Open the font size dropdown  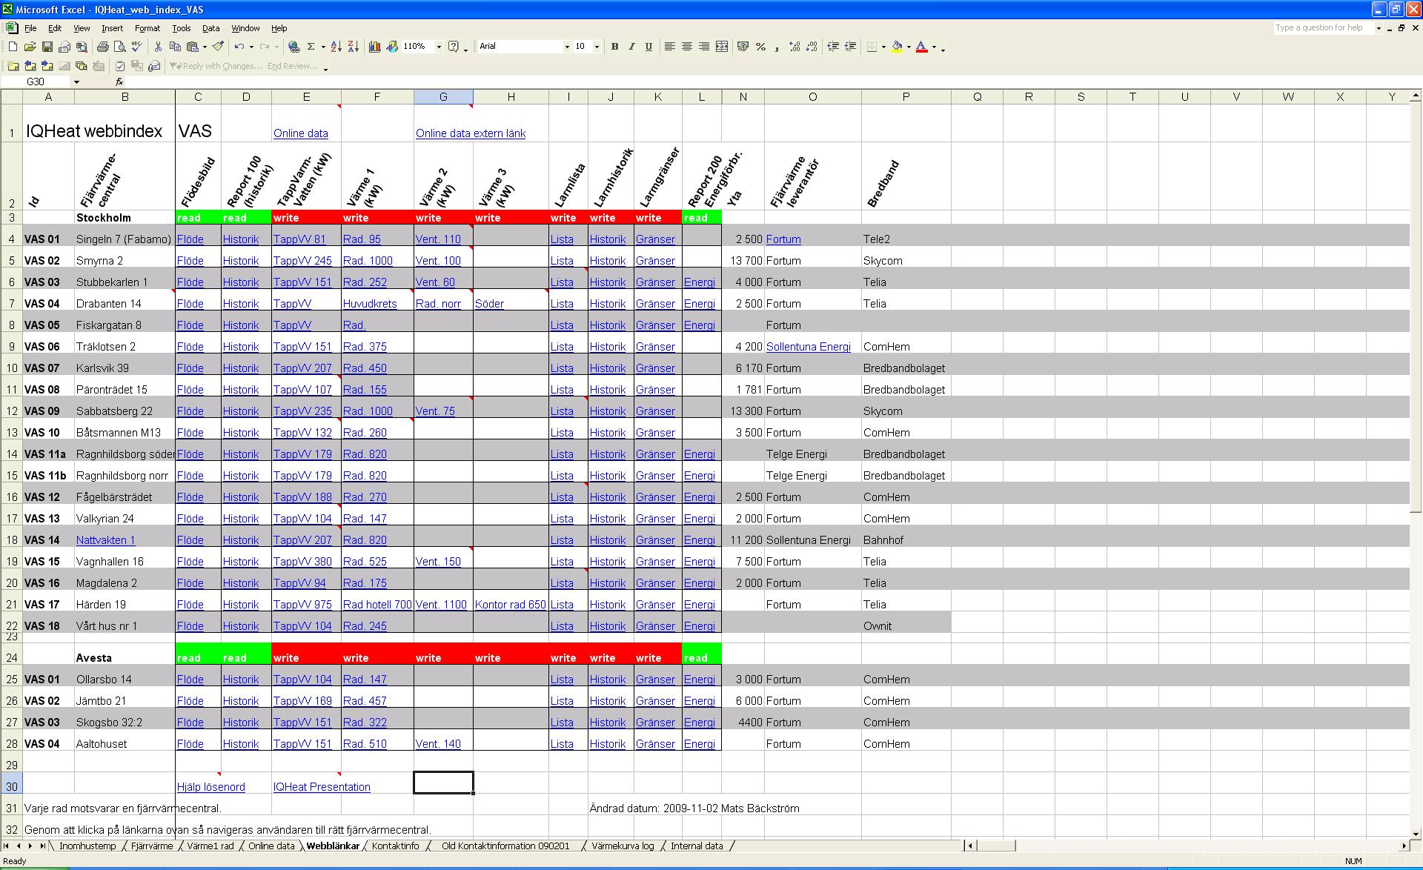point(597,47)
